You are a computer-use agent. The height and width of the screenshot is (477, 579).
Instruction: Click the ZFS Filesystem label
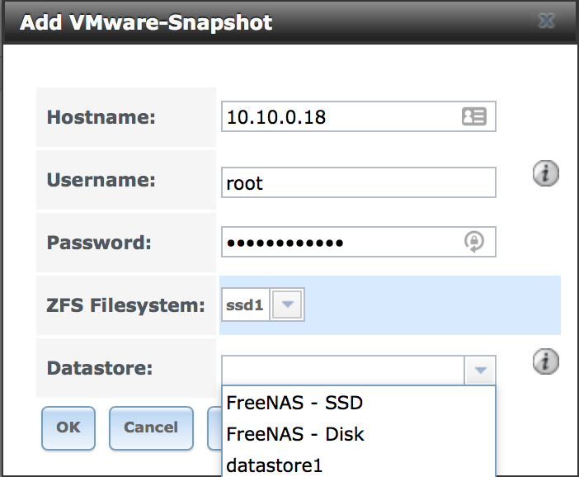point(125,305)
